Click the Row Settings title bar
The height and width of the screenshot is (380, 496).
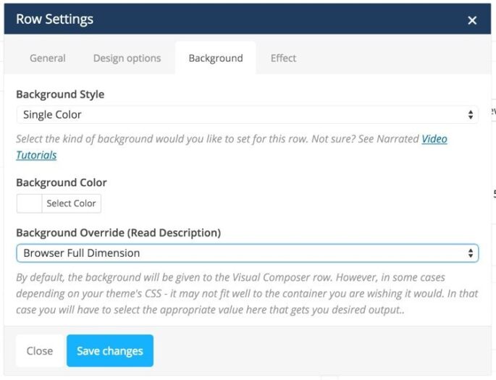217,20
